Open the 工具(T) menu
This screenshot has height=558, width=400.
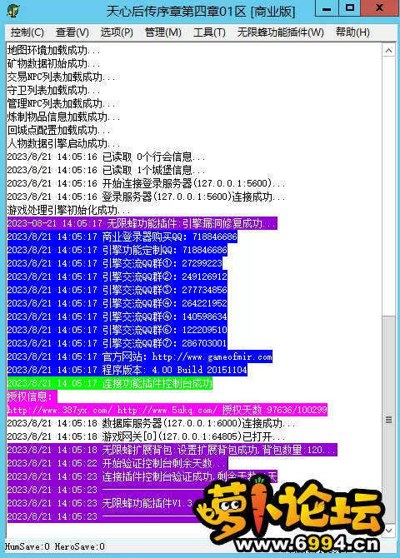pyautogui.click(x=209, y=32)
